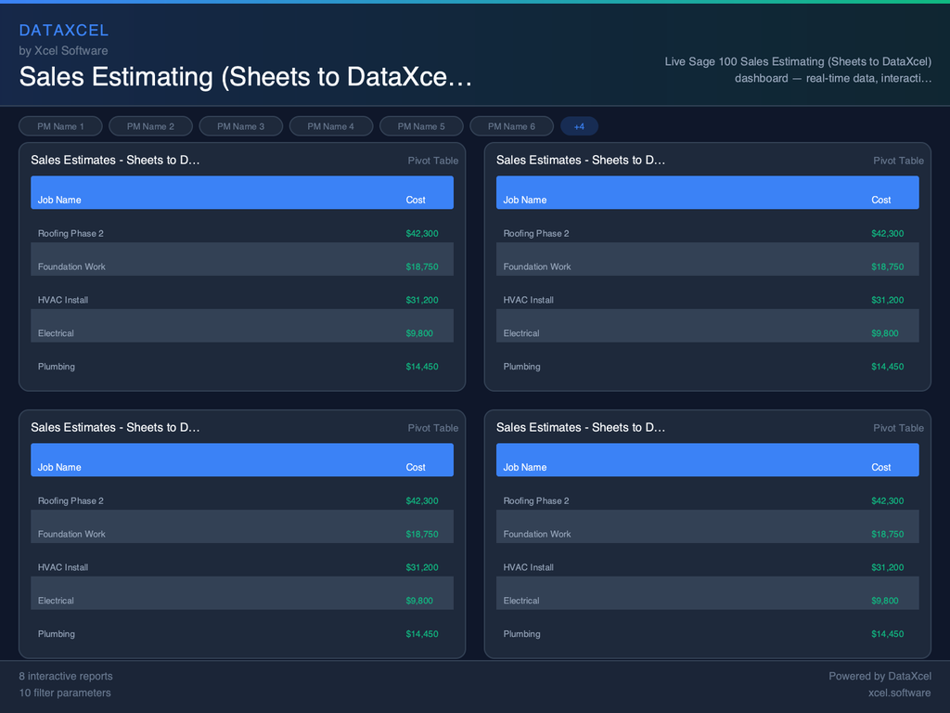The height and width of the screenshot is (713, 950).
Task: Select the Electrical row, bottom-right table
Action: click(708, 601)
